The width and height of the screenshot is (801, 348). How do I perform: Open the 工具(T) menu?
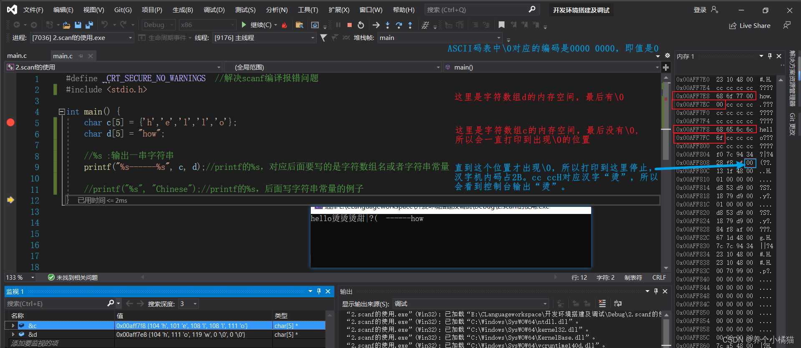click(308, 10)
